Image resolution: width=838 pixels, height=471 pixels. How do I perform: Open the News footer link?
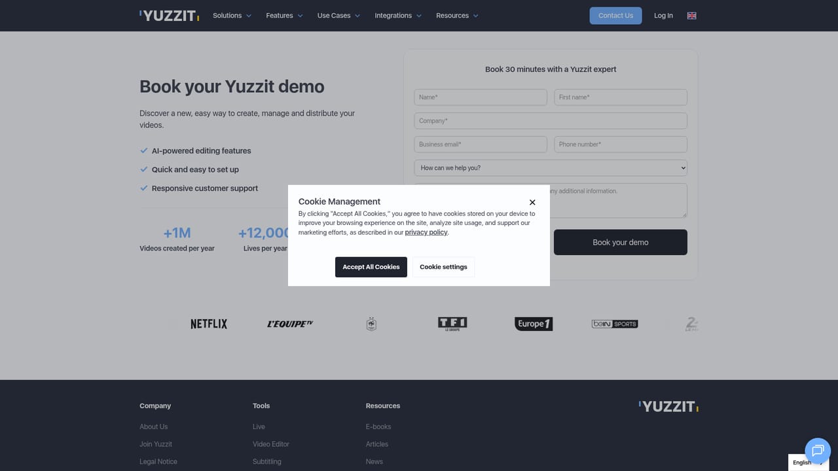tap(374, 462)
